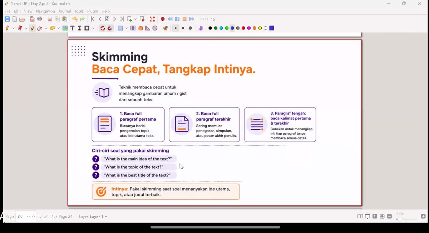Select the Insert Image tool
The width and height of the screenshot is (429, 233).
coord(65,28)
